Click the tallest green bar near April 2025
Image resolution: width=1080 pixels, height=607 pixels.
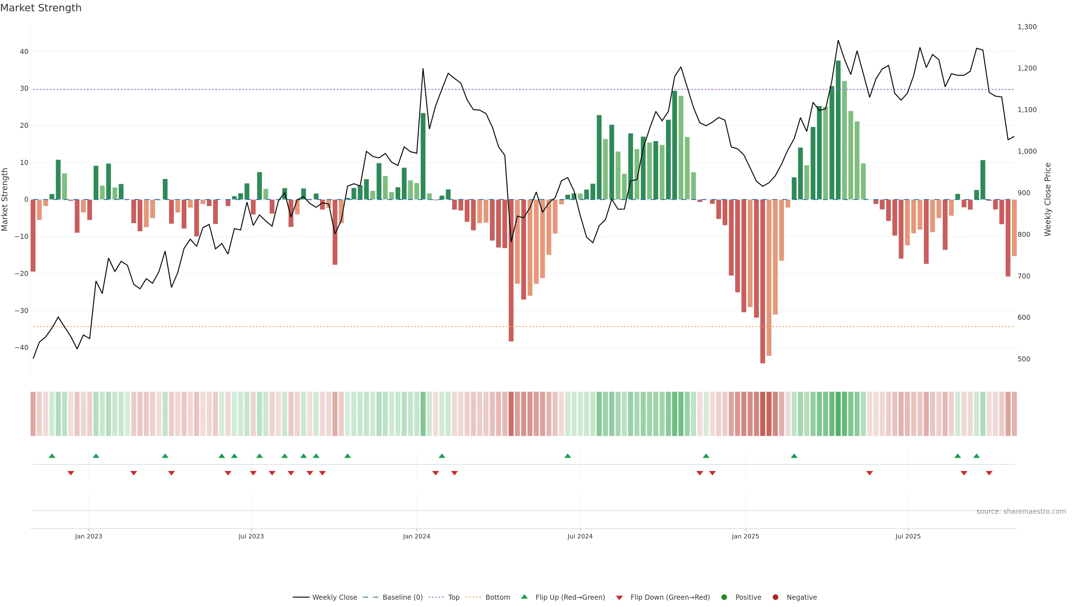tap(838, 130)
